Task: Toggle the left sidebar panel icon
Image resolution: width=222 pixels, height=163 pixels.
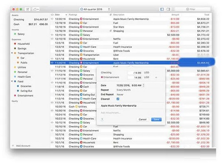Action: [162, 9]
